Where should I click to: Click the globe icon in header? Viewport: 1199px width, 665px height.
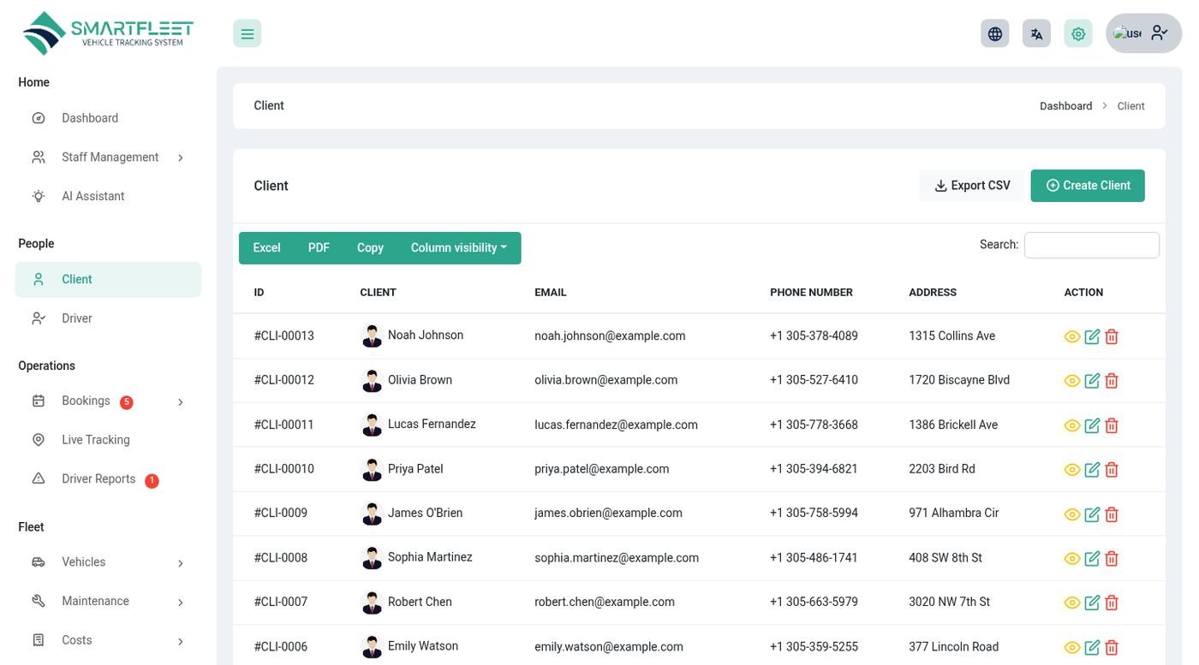point(994,33)
